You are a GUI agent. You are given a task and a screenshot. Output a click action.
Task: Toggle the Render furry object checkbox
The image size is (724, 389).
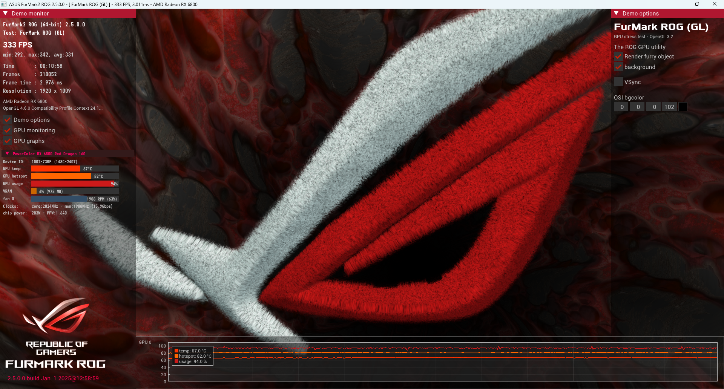618,57
